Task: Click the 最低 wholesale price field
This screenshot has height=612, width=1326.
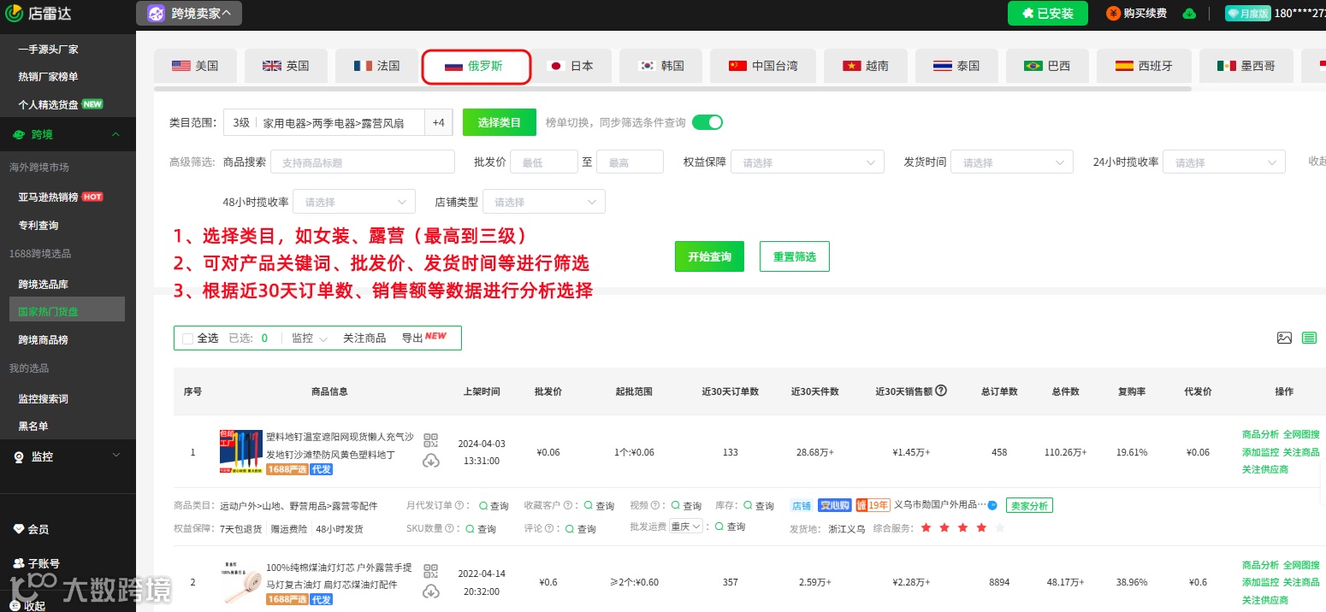Action: [x=544, y=162]
